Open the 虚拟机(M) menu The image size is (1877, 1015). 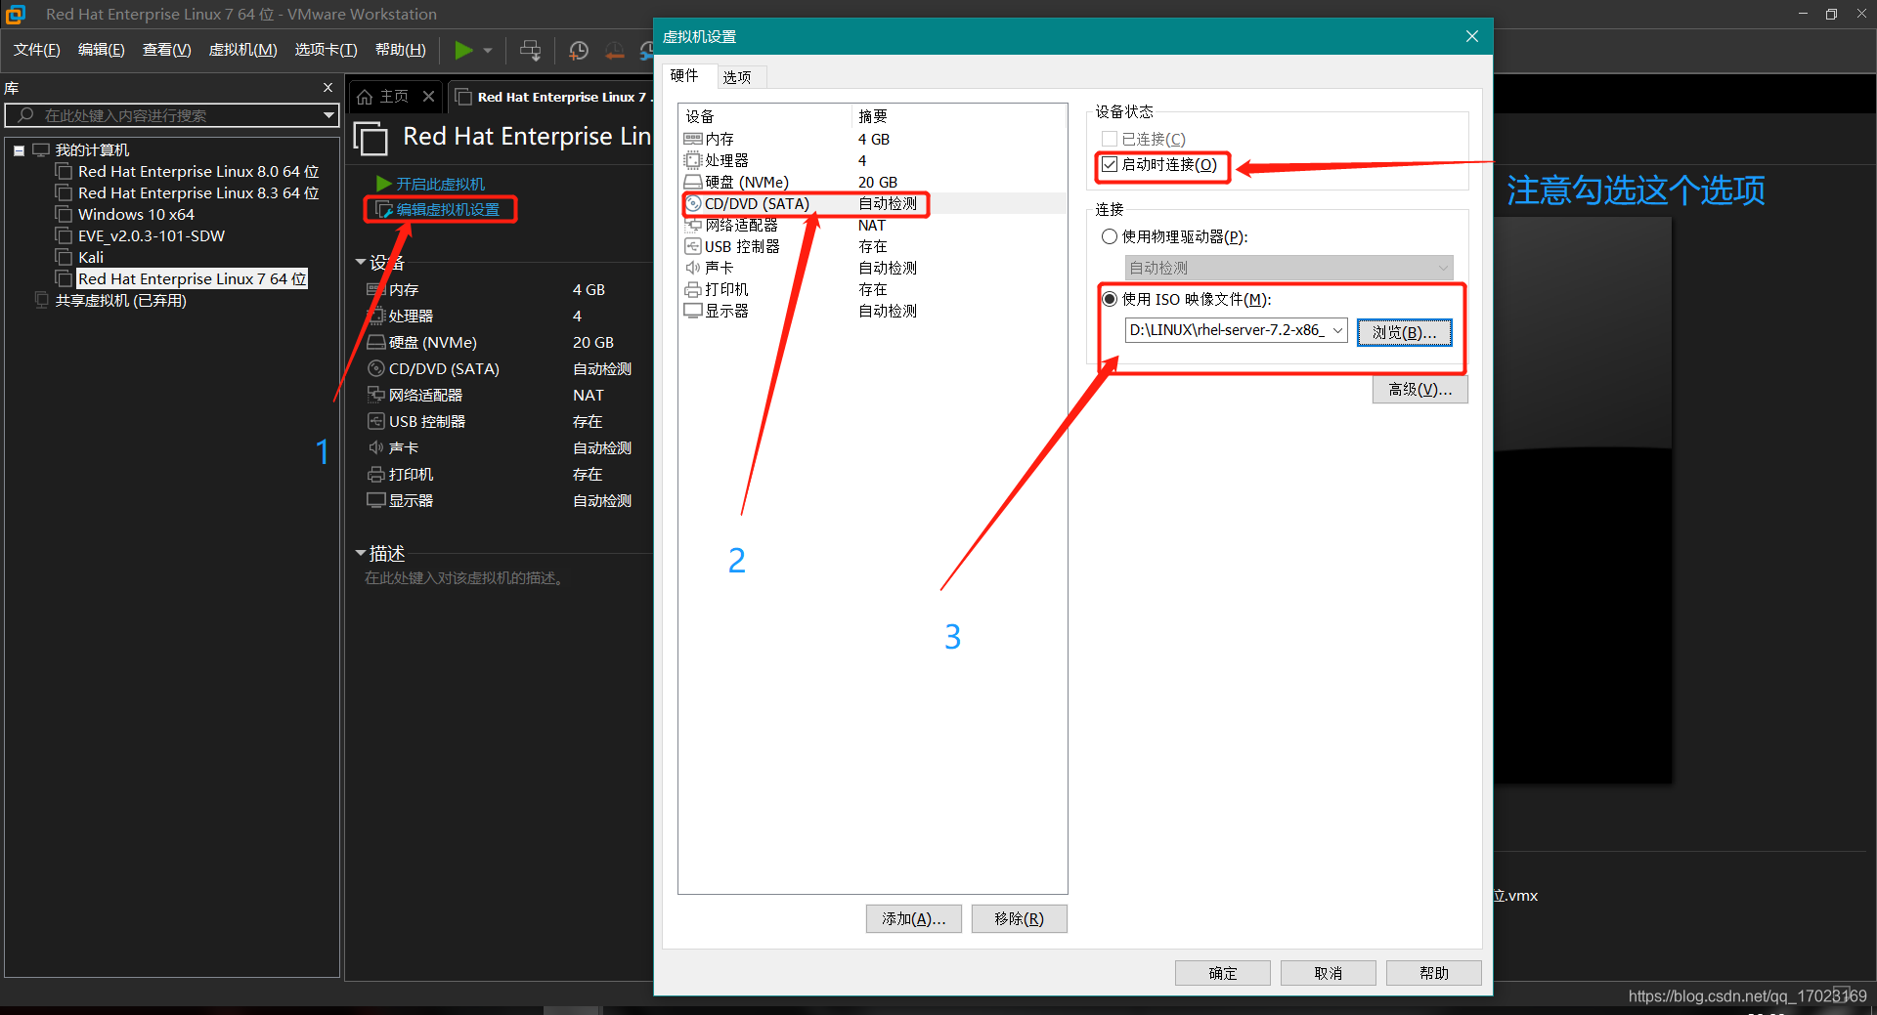(243, 50)
